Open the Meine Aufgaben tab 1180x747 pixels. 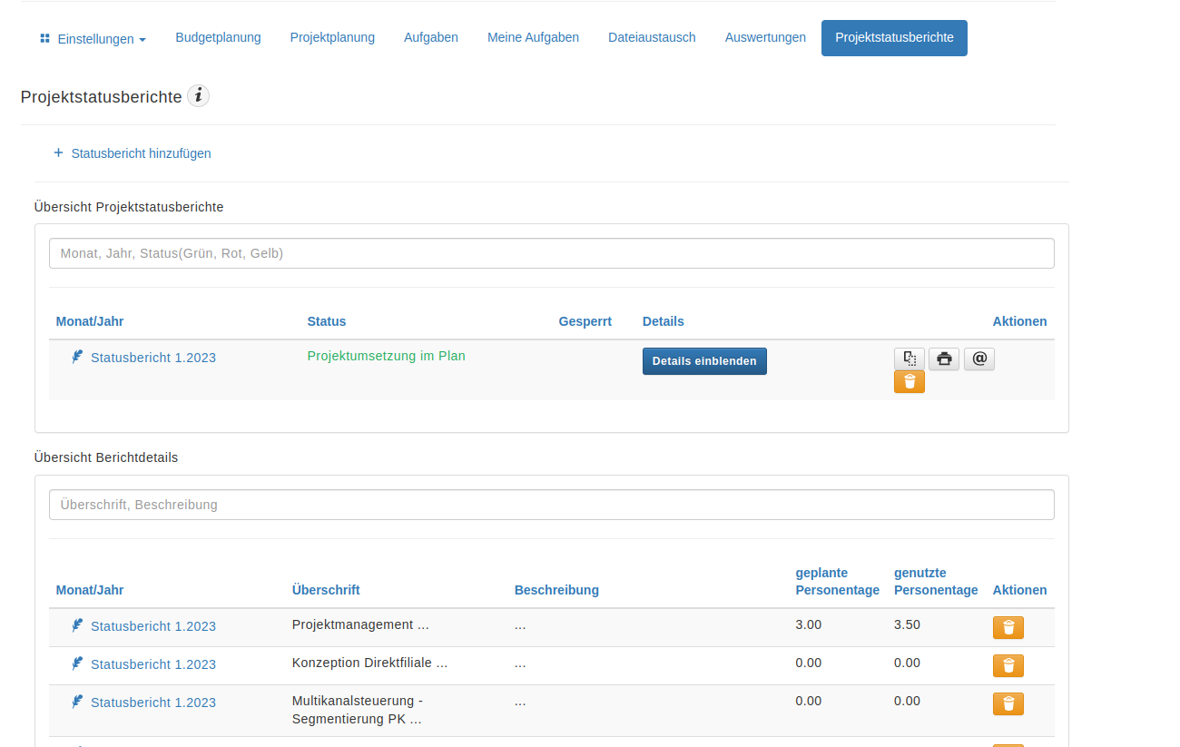533,38
